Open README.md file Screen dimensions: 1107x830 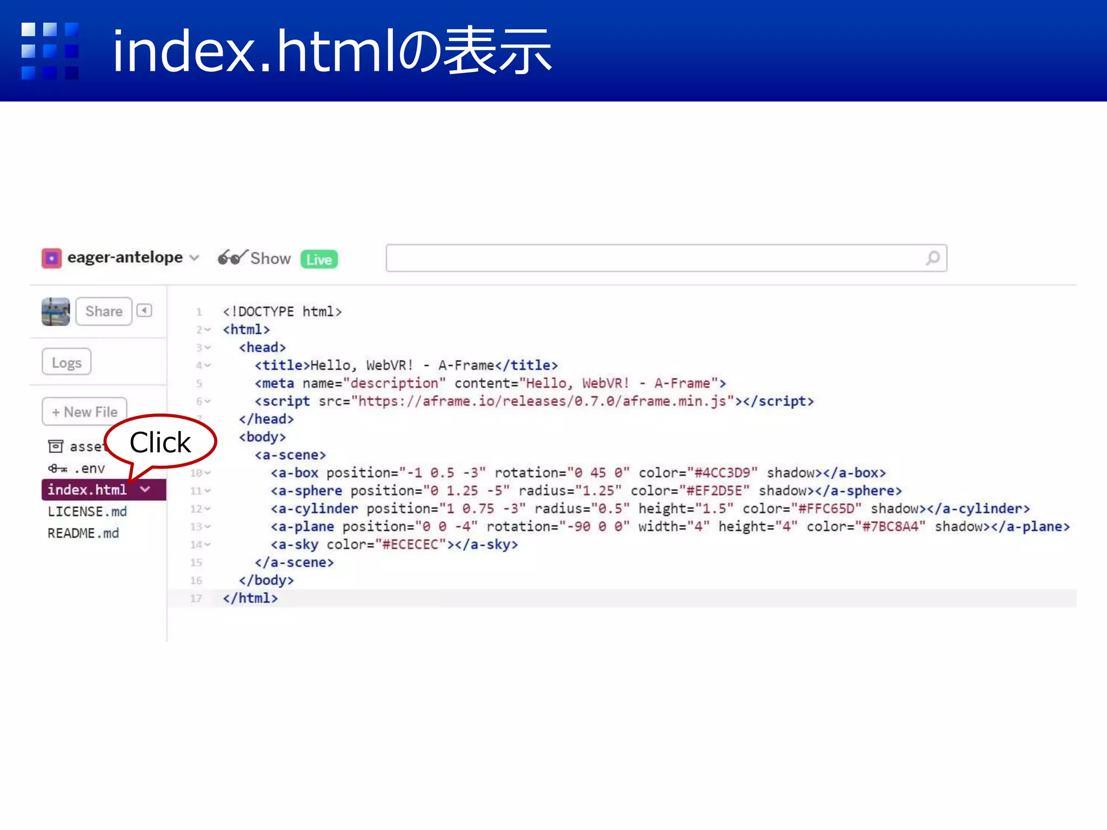[x=83, y=533]
